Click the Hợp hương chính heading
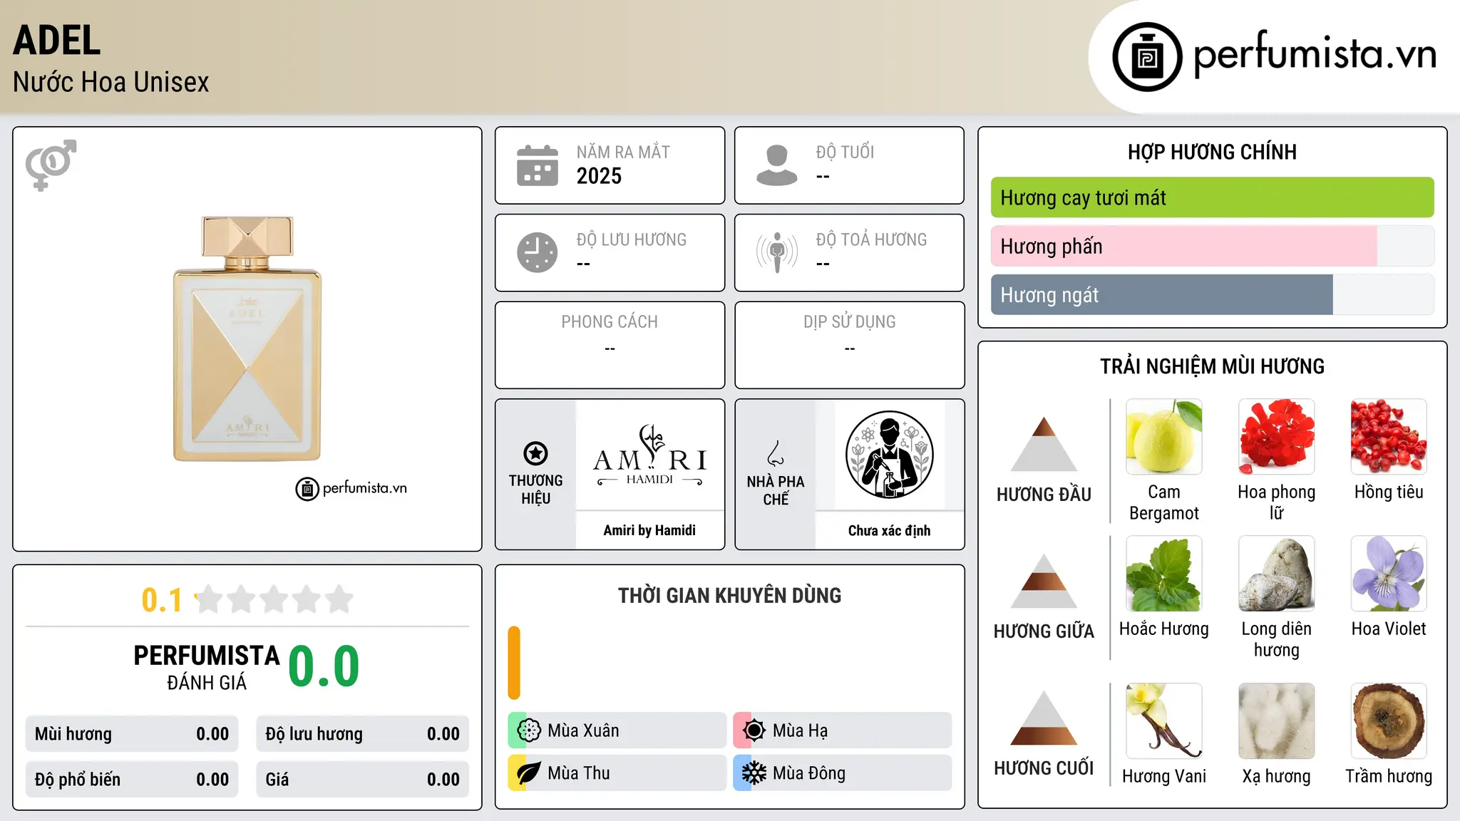 (x=1212, y=152)
